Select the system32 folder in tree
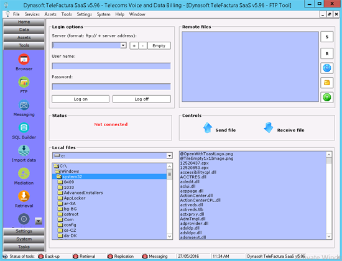 tap(70, 176)
